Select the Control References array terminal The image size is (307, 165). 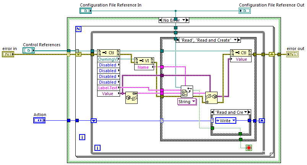(x=29, y=50)
